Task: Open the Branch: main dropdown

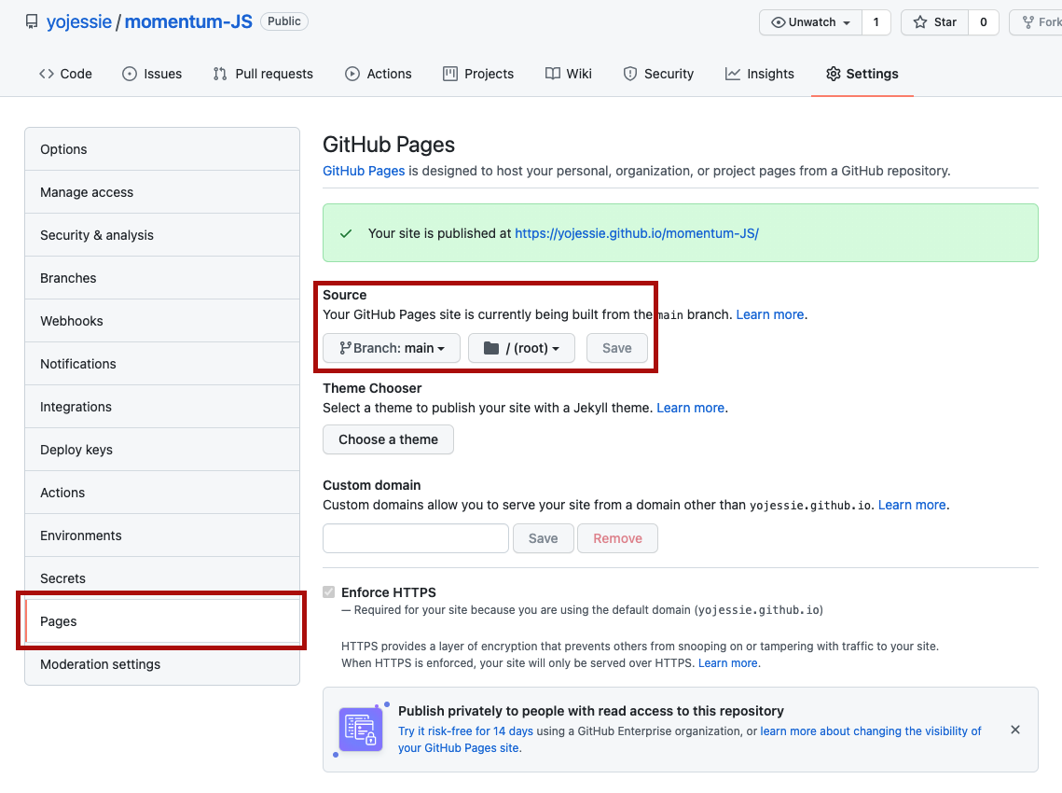Action: (392, 348)
